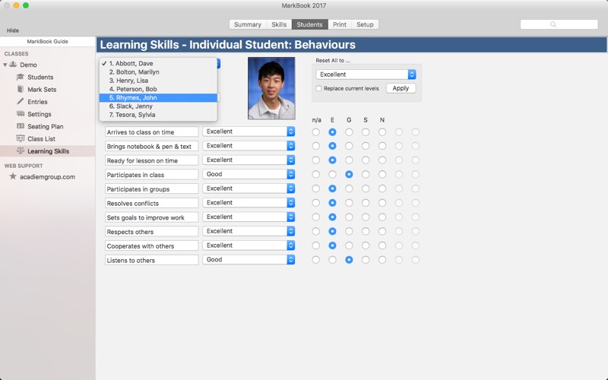Open the Class List icon
The height and width of the screenshot is (380, 608).
pos(21,138)
